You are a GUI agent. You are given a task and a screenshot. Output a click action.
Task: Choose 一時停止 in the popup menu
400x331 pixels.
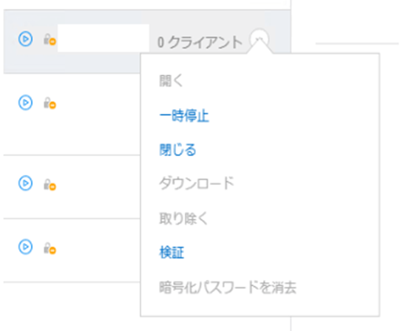[x=184, y=116]
